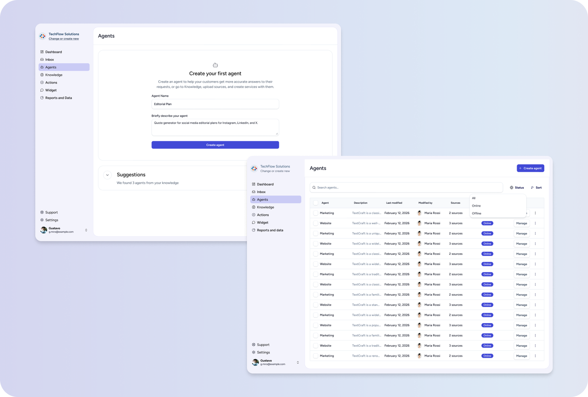The width and height of the screenshot is (588, 397).
Task: Click Gustavo's avatar in the back window sidebar
Action: coord(44,230)
